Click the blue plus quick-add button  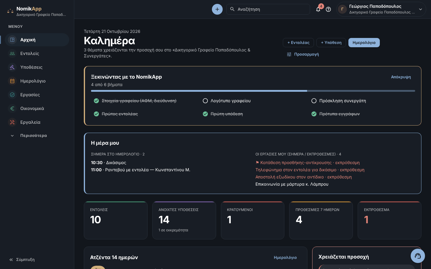[x=217, y=9]
